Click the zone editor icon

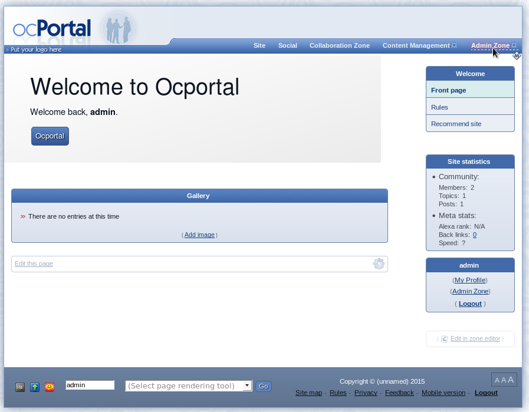click(x=445, y=339)
